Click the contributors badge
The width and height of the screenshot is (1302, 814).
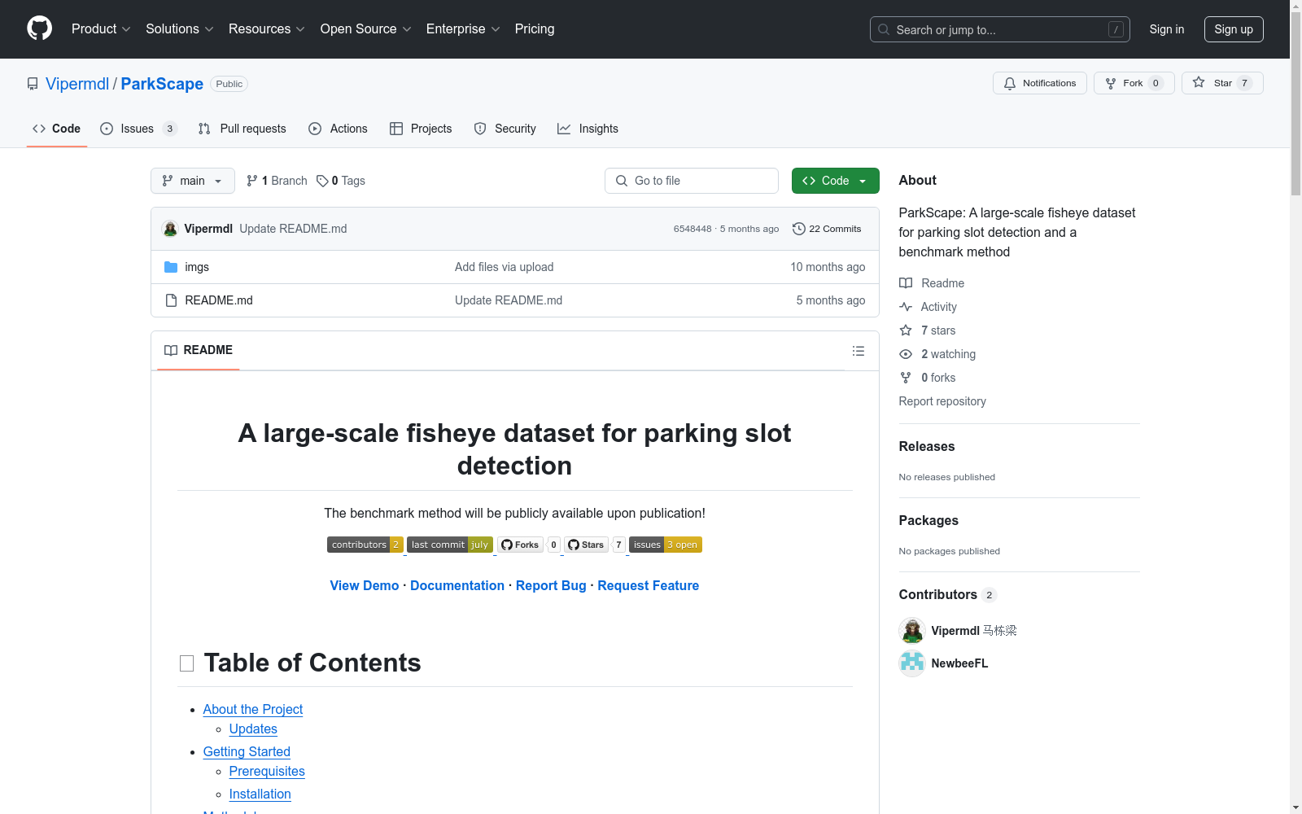click(x=365, y=545)
